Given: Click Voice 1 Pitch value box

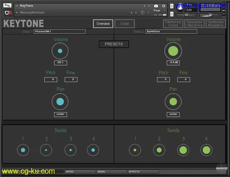Looking at the screenshot, I should pos(51,80).
